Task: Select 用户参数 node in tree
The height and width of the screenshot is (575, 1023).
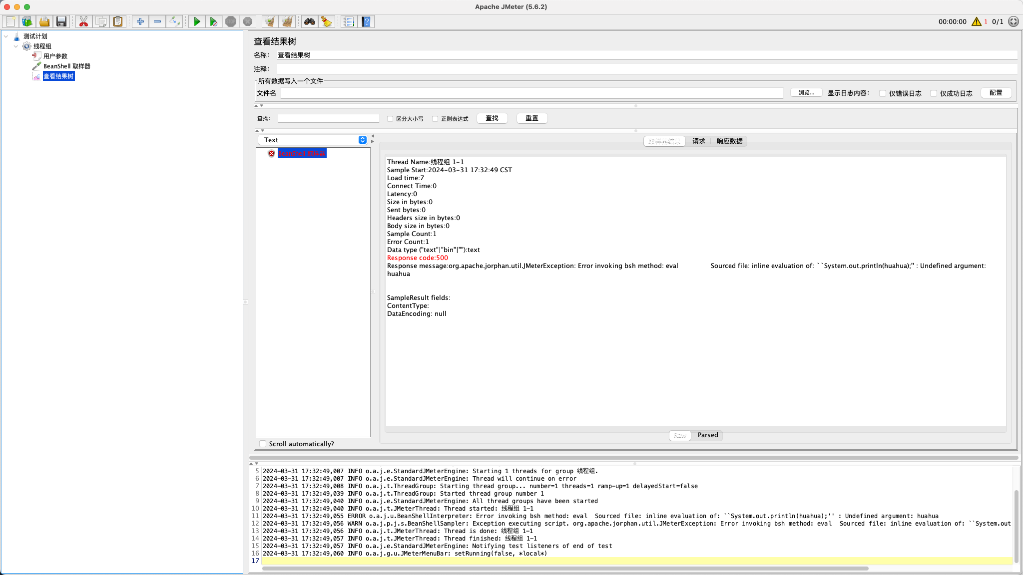Action: (x=55, y=56)
